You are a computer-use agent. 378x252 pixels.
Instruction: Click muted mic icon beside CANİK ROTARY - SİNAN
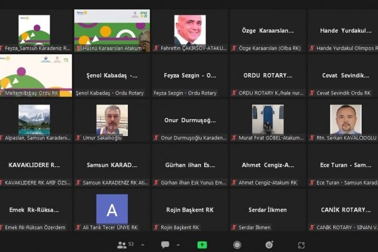tap(312, 227)
